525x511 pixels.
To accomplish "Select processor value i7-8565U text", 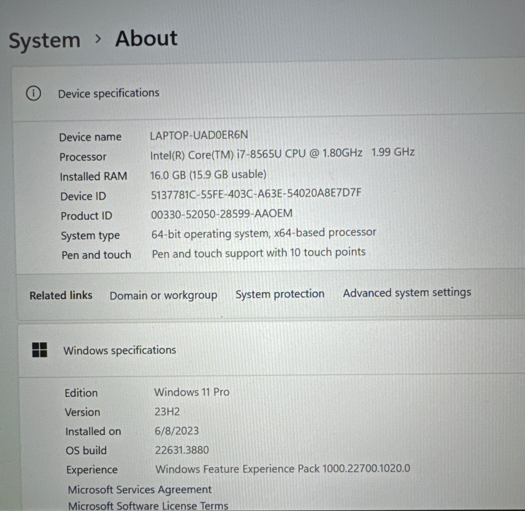I will 259,154.
